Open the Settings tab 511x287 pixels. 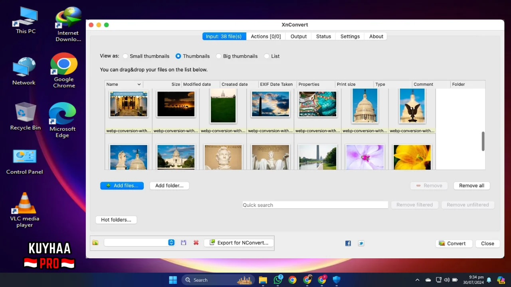[350, 36]
